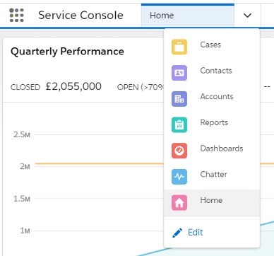This screenshot has width=274, height=256.
Task: Click the CLOSED label
Action: tap(25, 87)
